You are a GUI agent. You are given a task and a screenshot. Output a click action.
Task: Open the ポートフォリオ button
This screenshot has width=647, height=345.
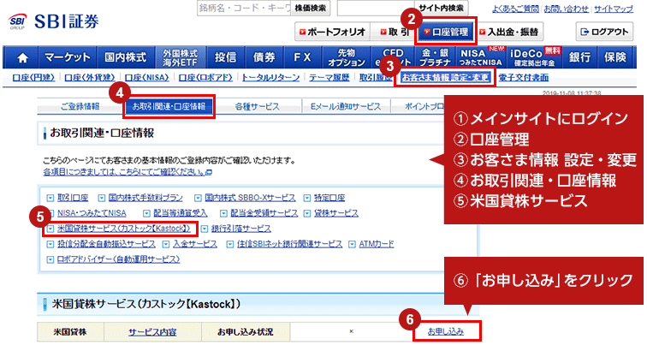coord(332,32)
